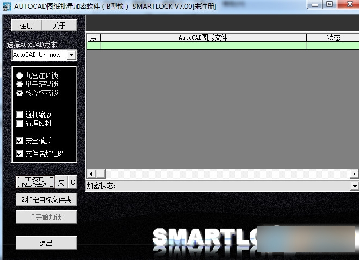Click 1.添加DWG文件 button

35,182
